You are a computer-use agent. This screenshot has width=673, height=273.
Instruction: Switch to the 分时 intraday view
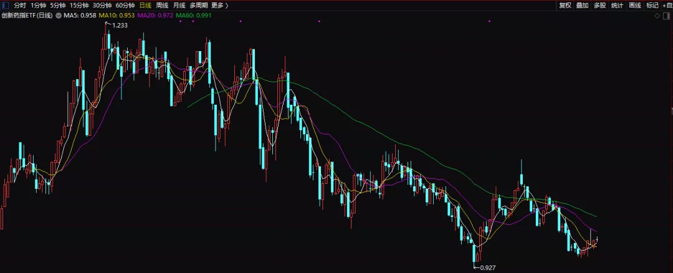20,6
